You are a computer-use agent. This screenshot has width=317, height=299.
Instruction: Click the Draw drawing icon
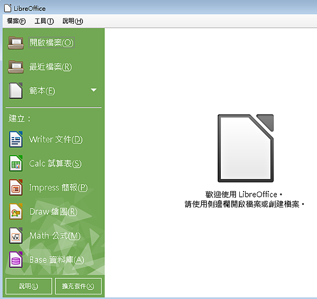pyautogui.click(x=16, y=212)
